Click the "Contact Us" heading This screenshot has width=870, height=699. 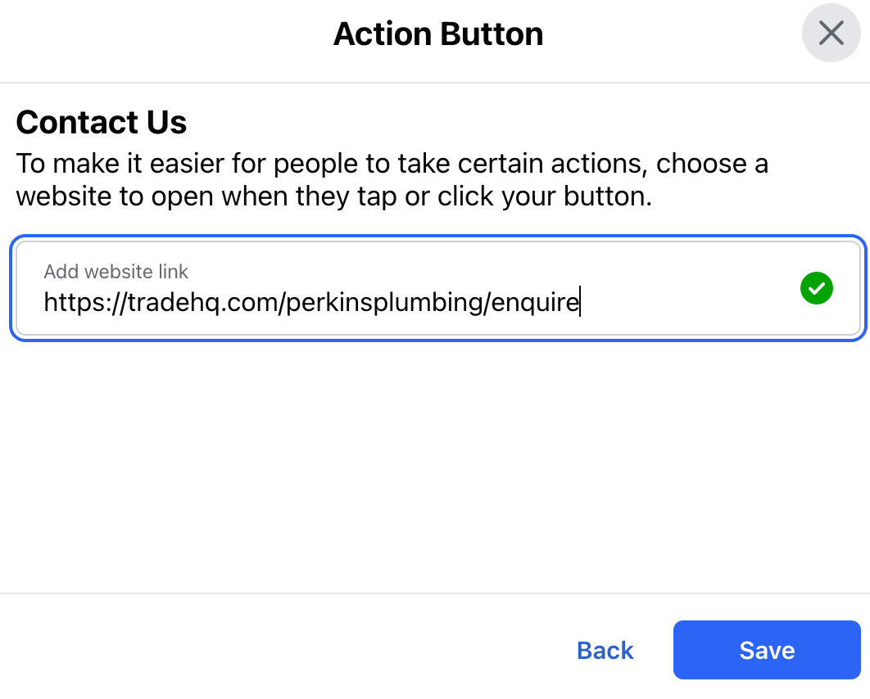[102, 122]
